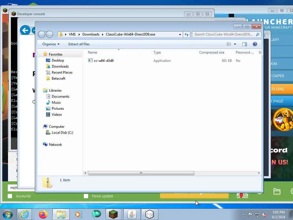Sort by the Type column header
Screen dimensions: 293x220
click(157, 52)
